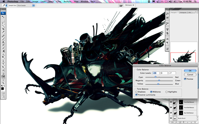Cancel the Color Balance dialog
Viewport: 199px width, 124px height.
(190, 74)
